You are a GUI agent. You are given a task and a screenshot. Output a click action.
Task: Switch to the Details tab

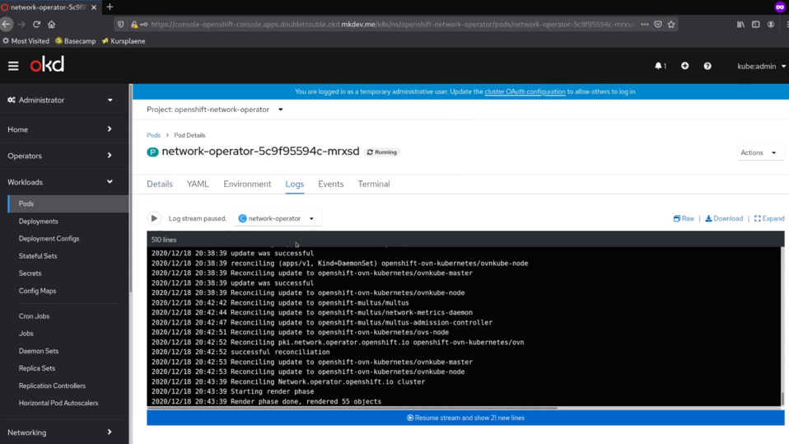pos(160,184)
